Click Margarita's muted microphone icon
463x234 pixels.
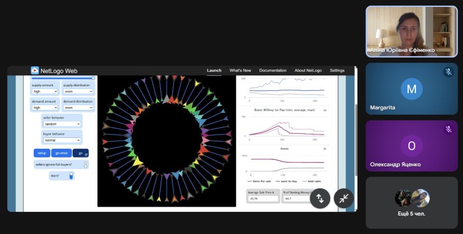(x=448, y=72)
